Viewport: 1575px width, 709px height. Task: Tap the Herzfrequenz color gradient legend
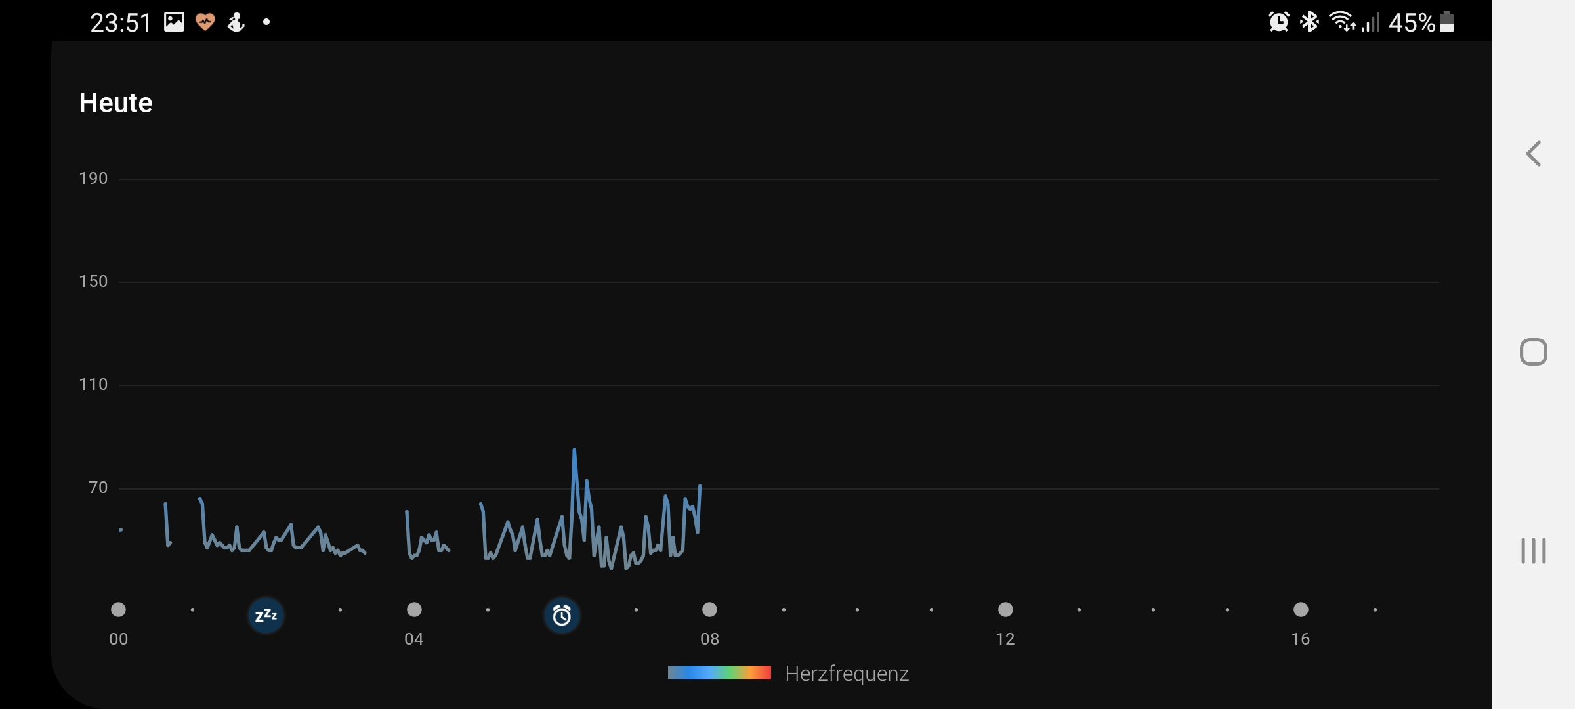[719, 673]
